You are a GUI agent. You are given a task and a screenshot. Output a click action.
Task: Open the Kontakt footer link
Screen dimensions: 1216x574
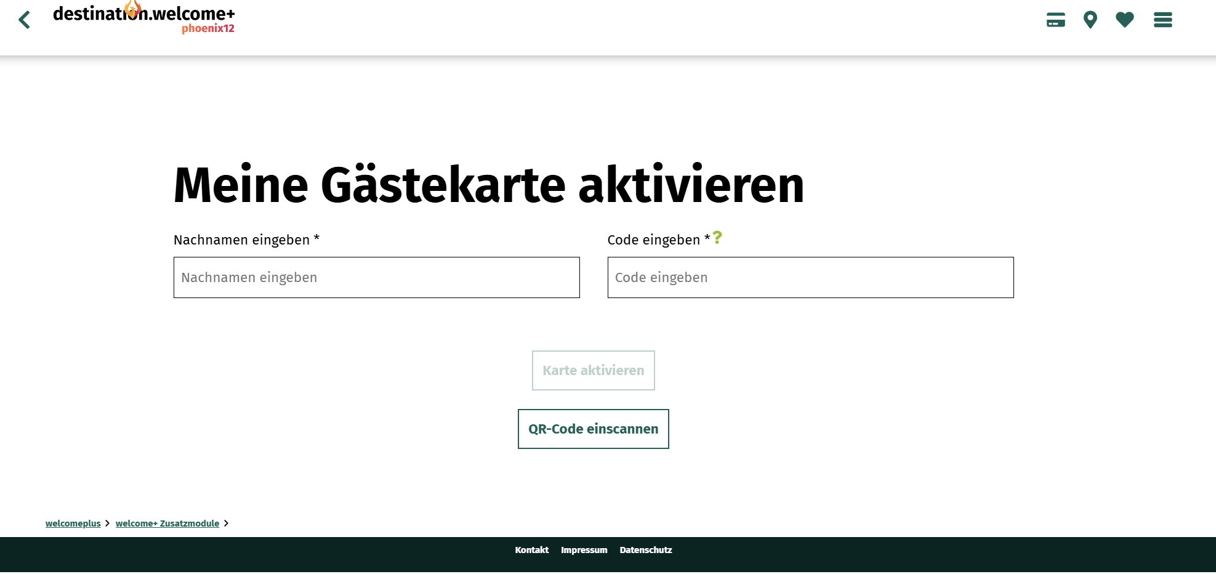[x=532, y=550]
